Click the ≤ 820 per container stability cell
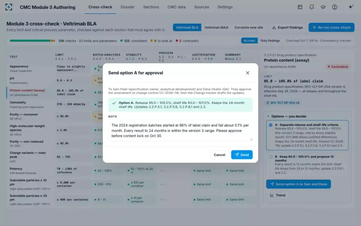 (x=141, y=184)
